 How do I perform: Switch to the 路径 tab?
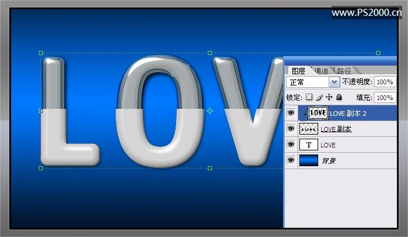[344, 71]
